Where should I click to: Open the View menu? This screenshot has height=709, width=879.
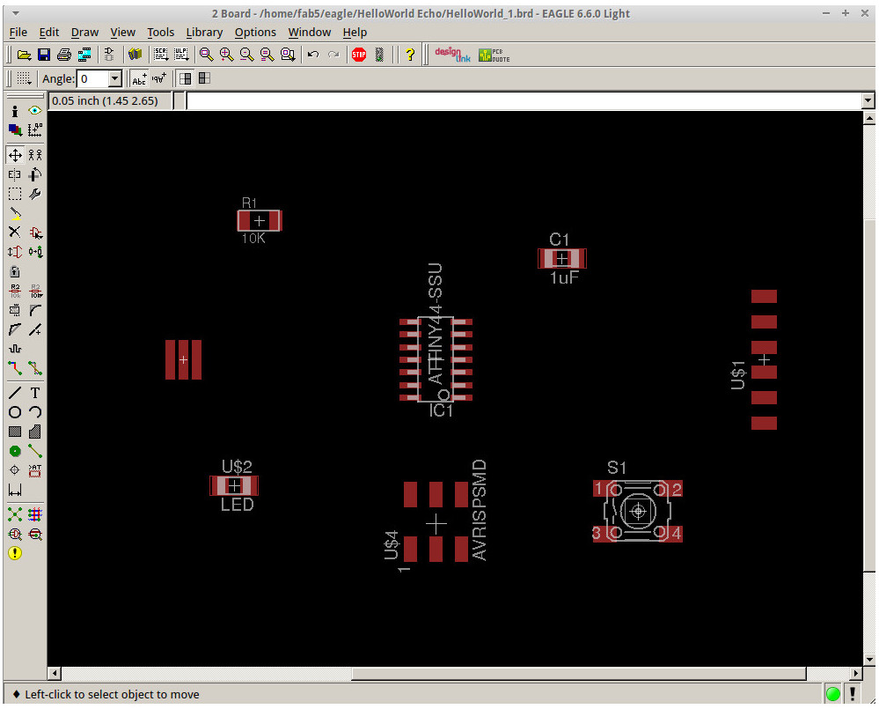click(x=122, y=32)
